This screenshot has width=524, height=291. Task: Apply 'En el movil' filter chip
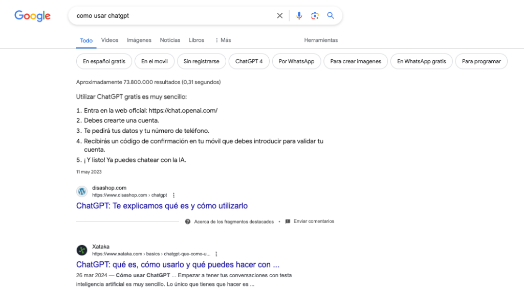coord(155,61)
